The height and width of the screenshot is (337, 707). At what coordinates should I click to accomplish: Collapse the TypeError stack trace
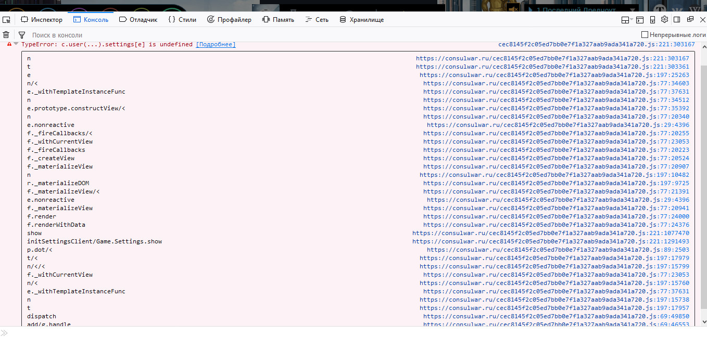pyautogui.click(x=16, y=44)
